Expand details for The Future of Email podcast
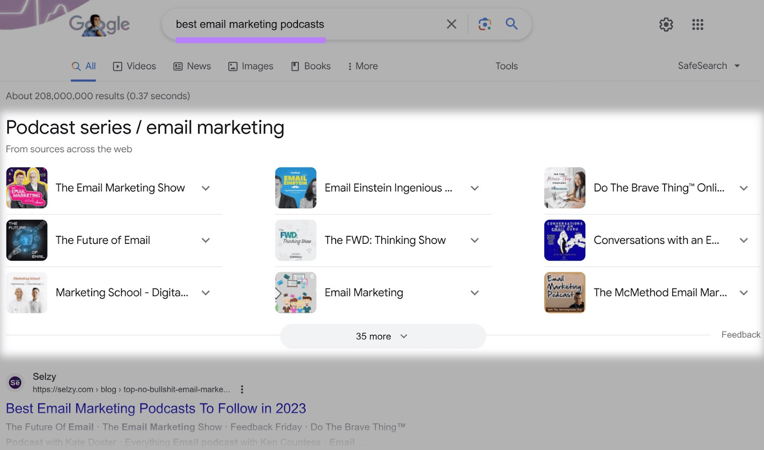Screen dimensions: 764x450 tap(205, 240)
